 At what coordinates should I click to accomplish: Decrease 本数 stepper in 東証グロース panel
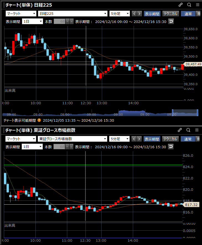[x=67, y=147]
